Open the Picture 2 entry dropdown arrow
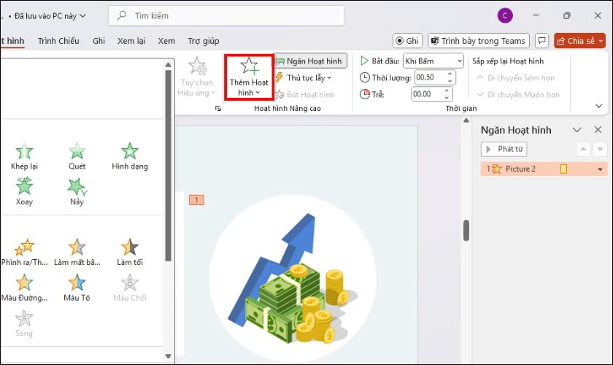The height and width of the screenshot is (365, 613). (600, 169)
